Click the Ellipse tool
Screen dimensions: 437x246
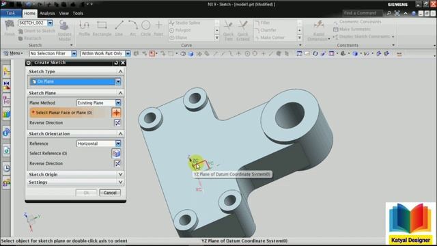tap(178, 38)
